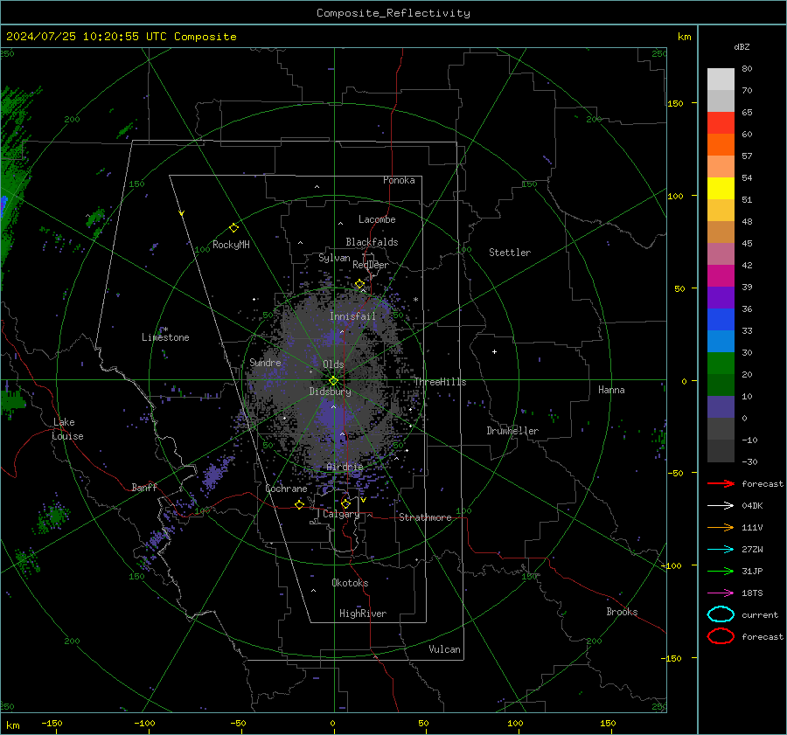
Task: Click the Airdrie city label
Action: pyautogui.click(x=345, y=467)
